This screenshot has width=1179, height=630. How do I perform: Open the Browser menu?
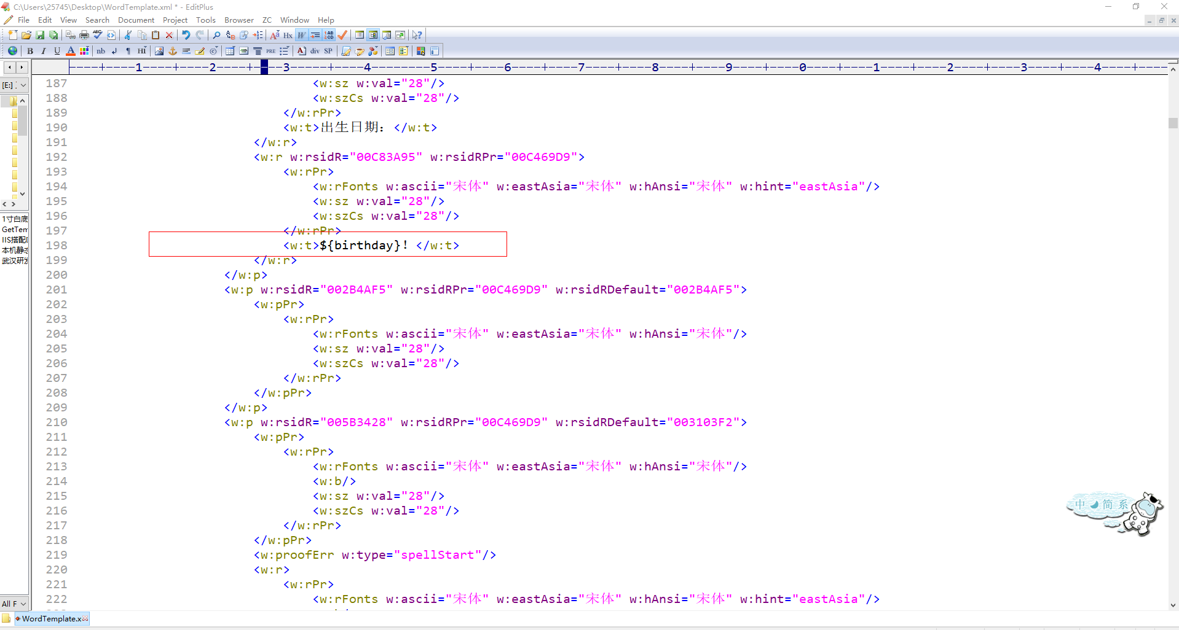[239, 20]
